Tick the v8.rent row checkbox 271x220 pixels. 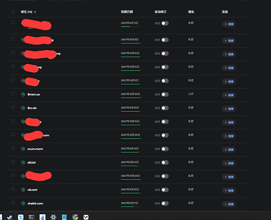point(13,189)
